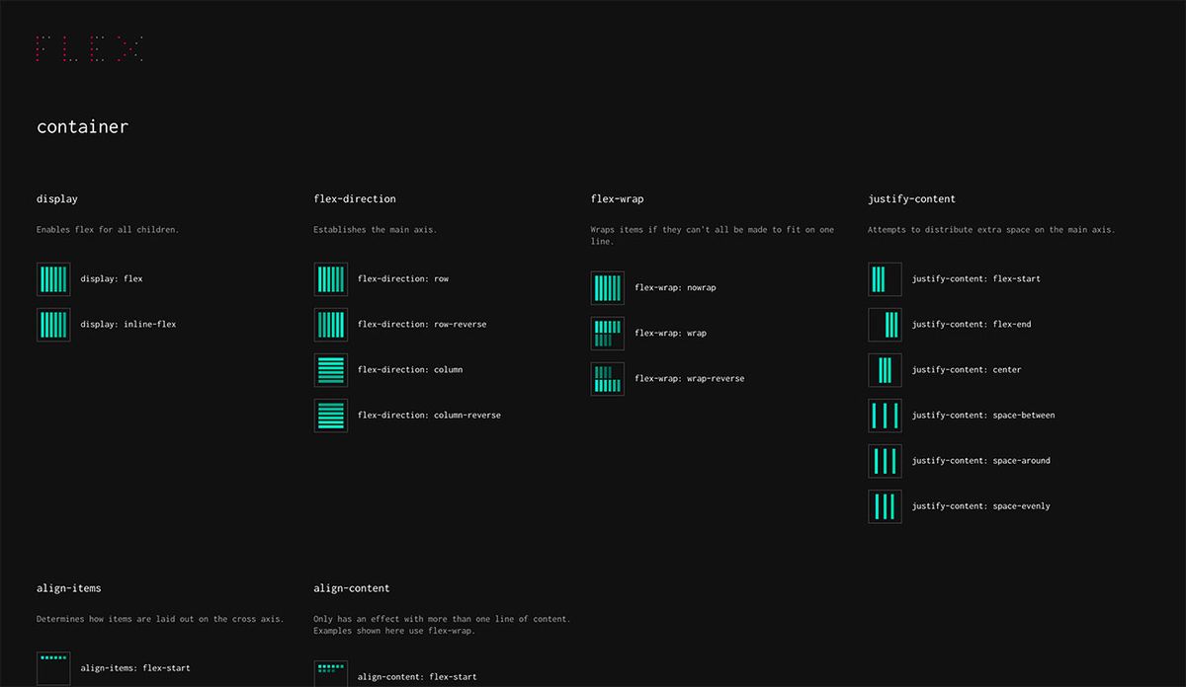Click the display: inline-flex diagram icon
The image size is (1186, 687).
point(53,324)
